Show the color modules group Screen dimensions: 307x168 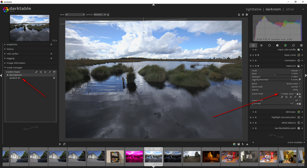click(x=285, y=45)
